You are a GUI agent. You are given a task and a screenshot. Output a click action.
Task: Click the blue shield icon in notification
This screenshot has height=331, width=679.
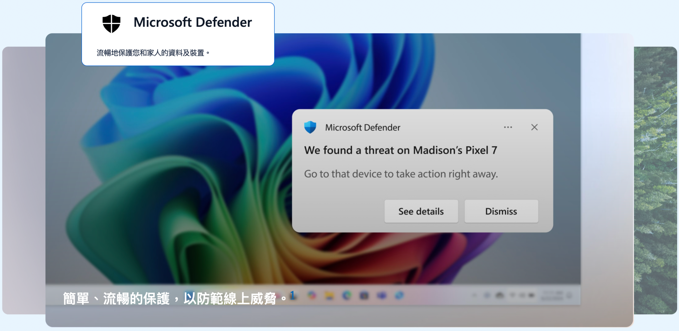point(310,127)
